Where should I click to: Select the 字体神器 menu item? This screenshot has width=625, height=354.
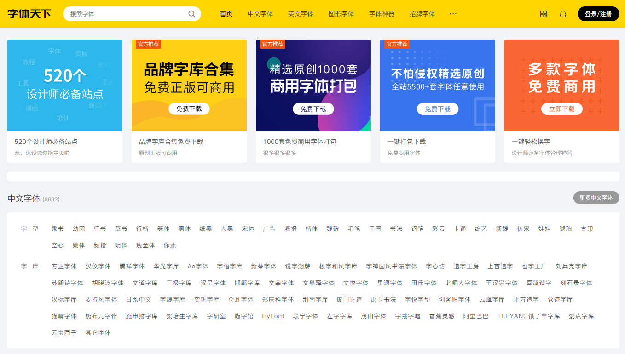click(382, 14)
